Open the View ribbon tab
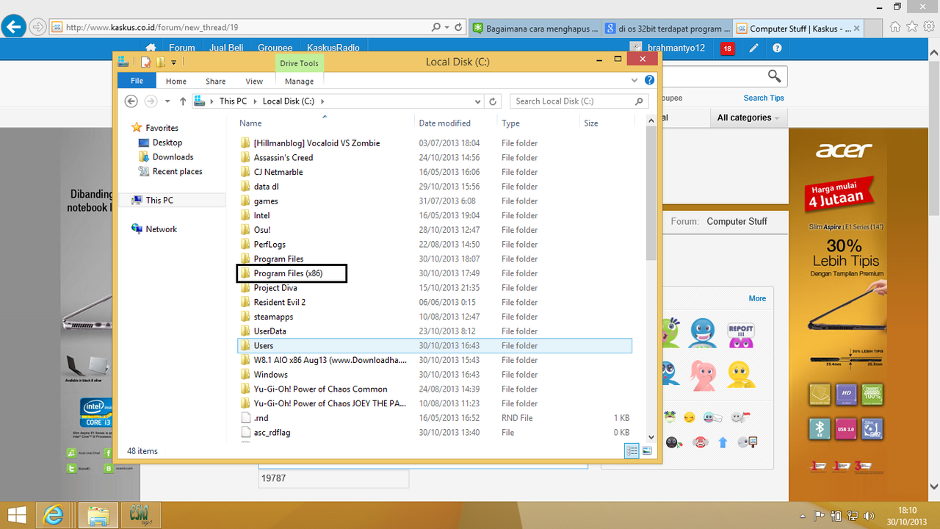Screen dimensions: 940x529 pos(254,81)
